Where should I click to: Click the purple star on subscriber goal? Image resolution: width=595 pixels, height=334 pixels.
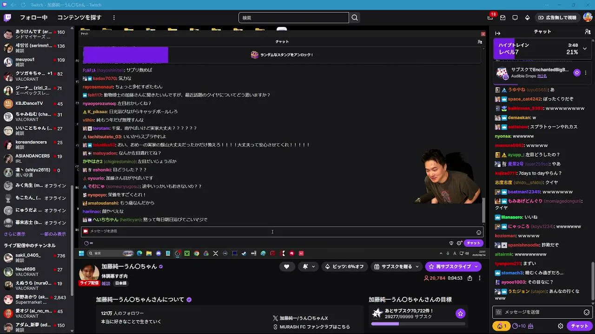click(x=460, y=314)
